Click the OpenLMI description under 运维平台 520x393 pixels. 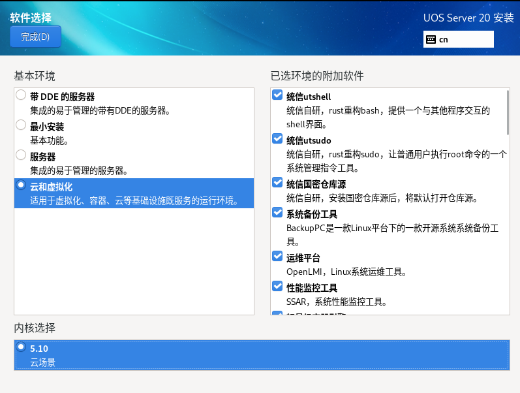coord(346,272)
